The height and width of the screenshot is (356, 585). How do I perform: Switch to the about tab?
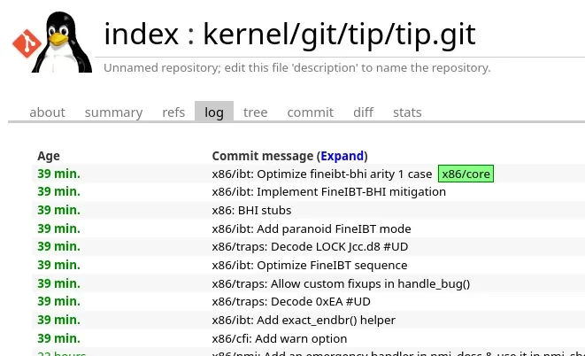coord(47,112)
